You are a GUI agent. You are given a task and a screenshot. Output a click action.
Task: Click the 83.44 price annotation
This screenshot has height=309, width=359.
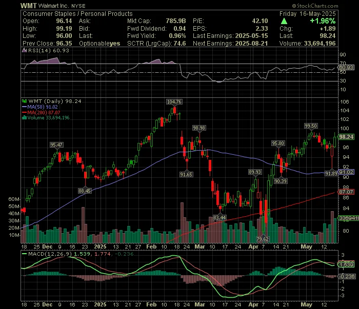pyautogui.click(x=220, y=217)
